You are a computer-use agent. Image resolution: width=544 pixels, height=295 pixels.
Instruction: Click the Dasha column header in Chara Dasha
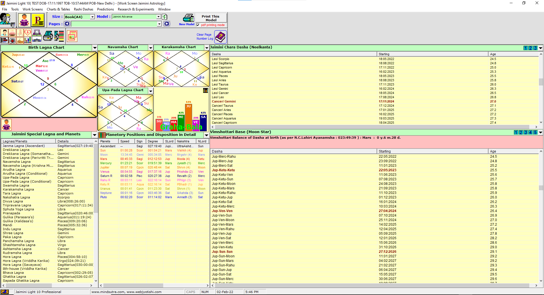[x=294, y=54]
